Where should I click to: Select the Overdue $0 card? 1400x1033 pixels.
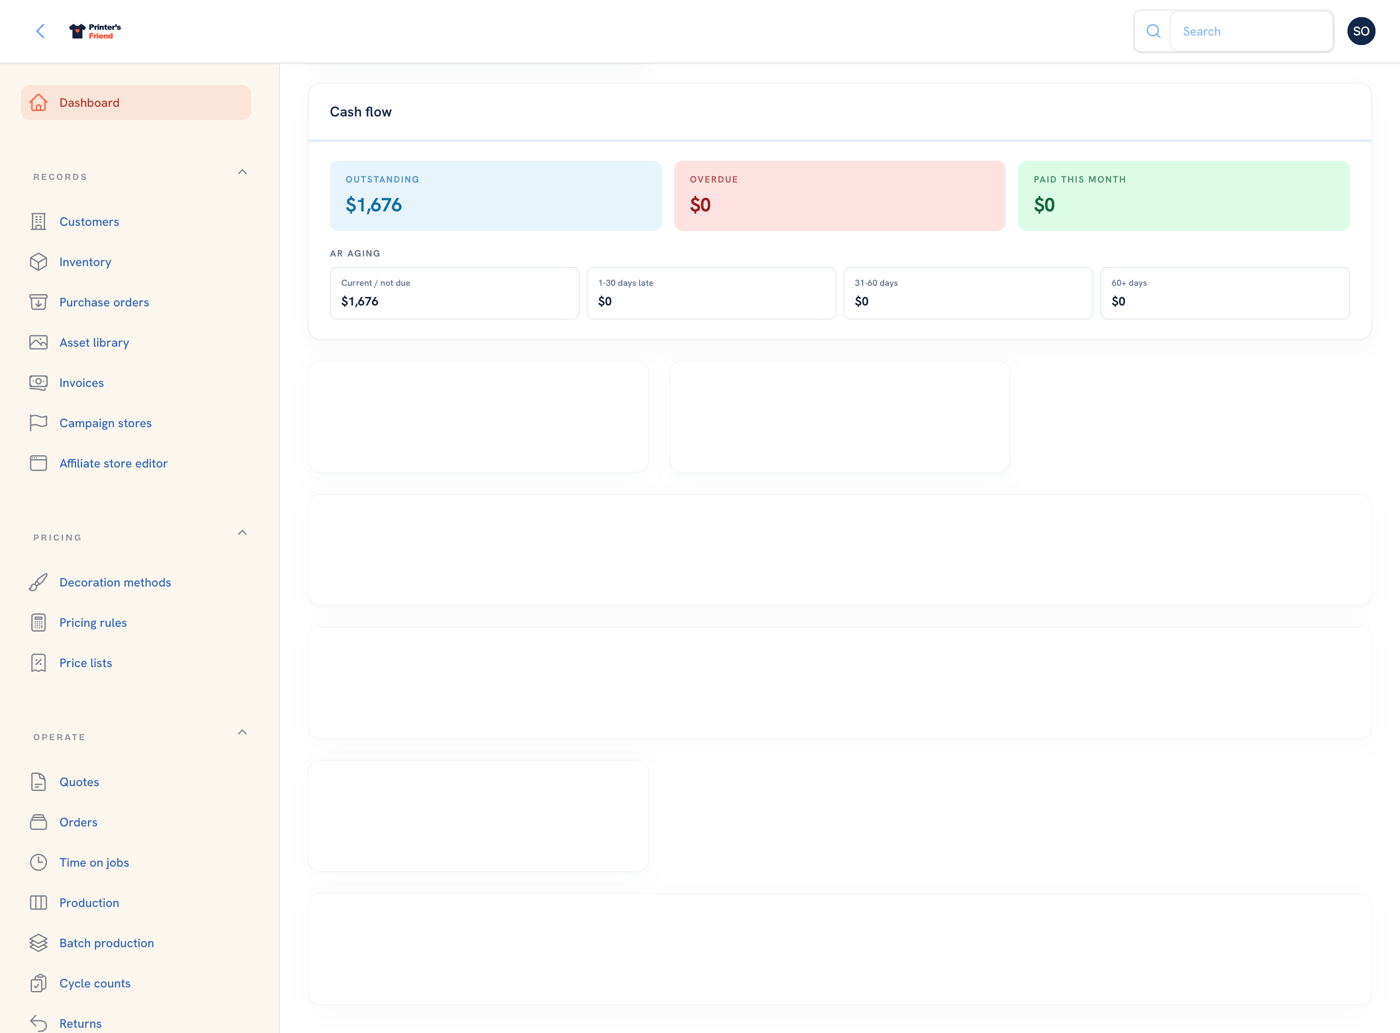(x=840, y=196)
